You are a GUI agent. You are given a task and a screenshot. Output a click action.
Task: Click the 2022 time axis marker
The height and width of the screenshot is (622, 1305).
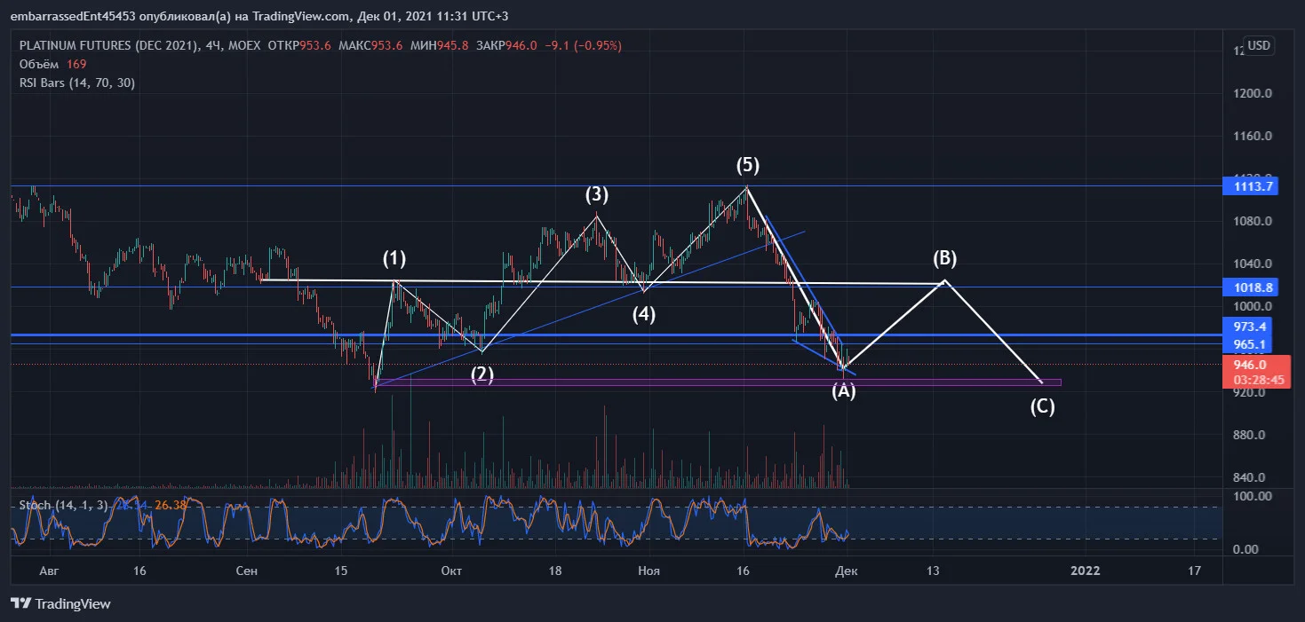tap(1086, 571)
